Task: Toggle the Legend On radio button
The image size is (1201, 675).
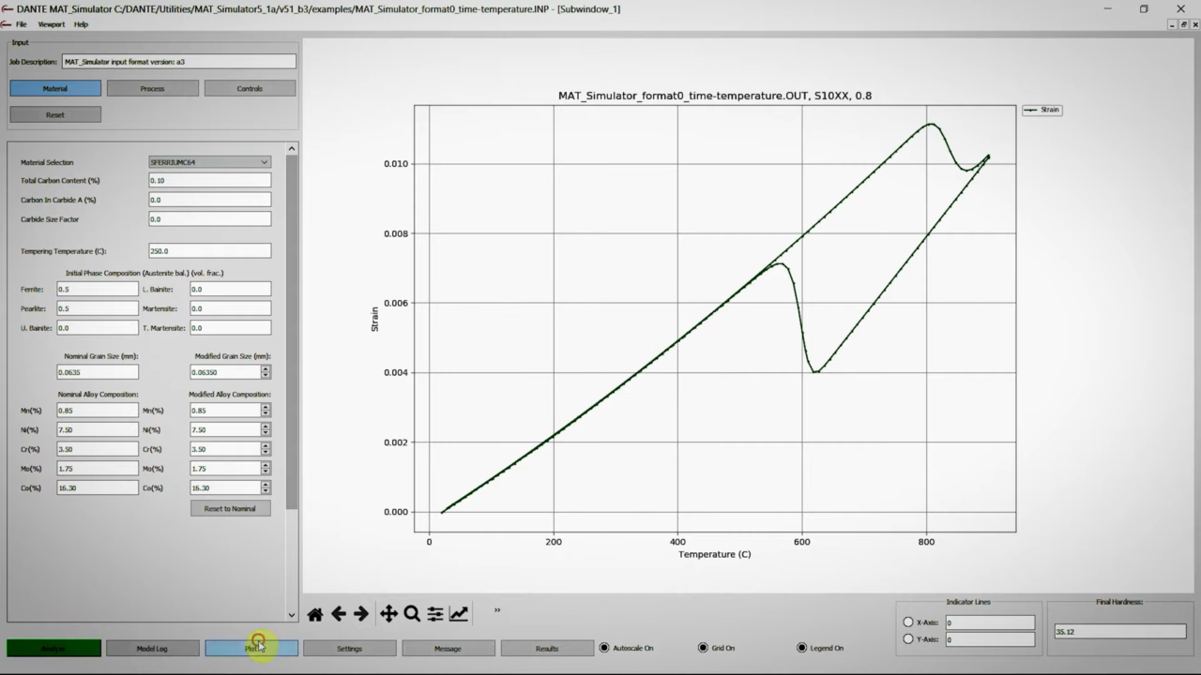Action: click(801, 648)
